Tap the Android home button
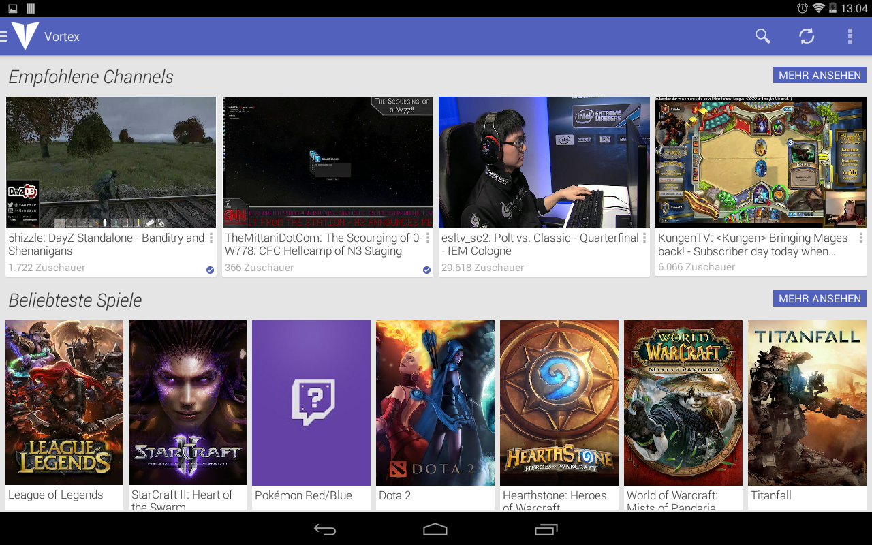The height and width of the screenshot is (545, 872). (x=435, y=529)
